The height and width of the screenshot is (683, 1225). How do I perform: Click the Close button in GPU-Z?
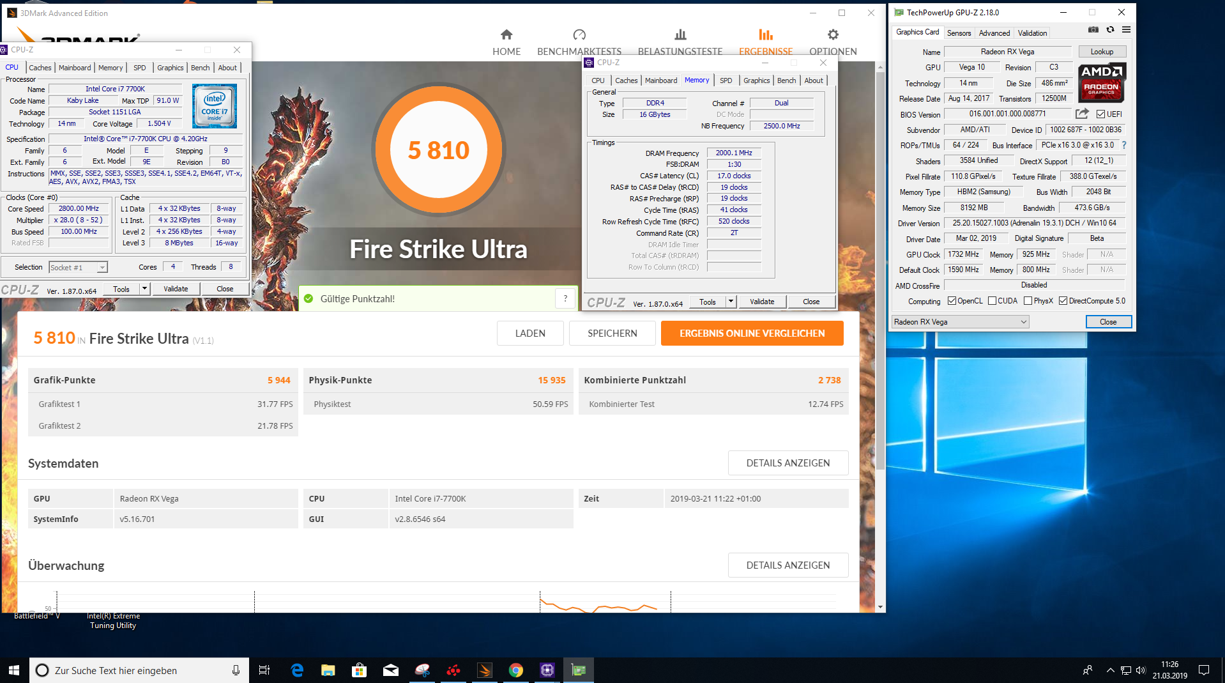[1108, 322]
